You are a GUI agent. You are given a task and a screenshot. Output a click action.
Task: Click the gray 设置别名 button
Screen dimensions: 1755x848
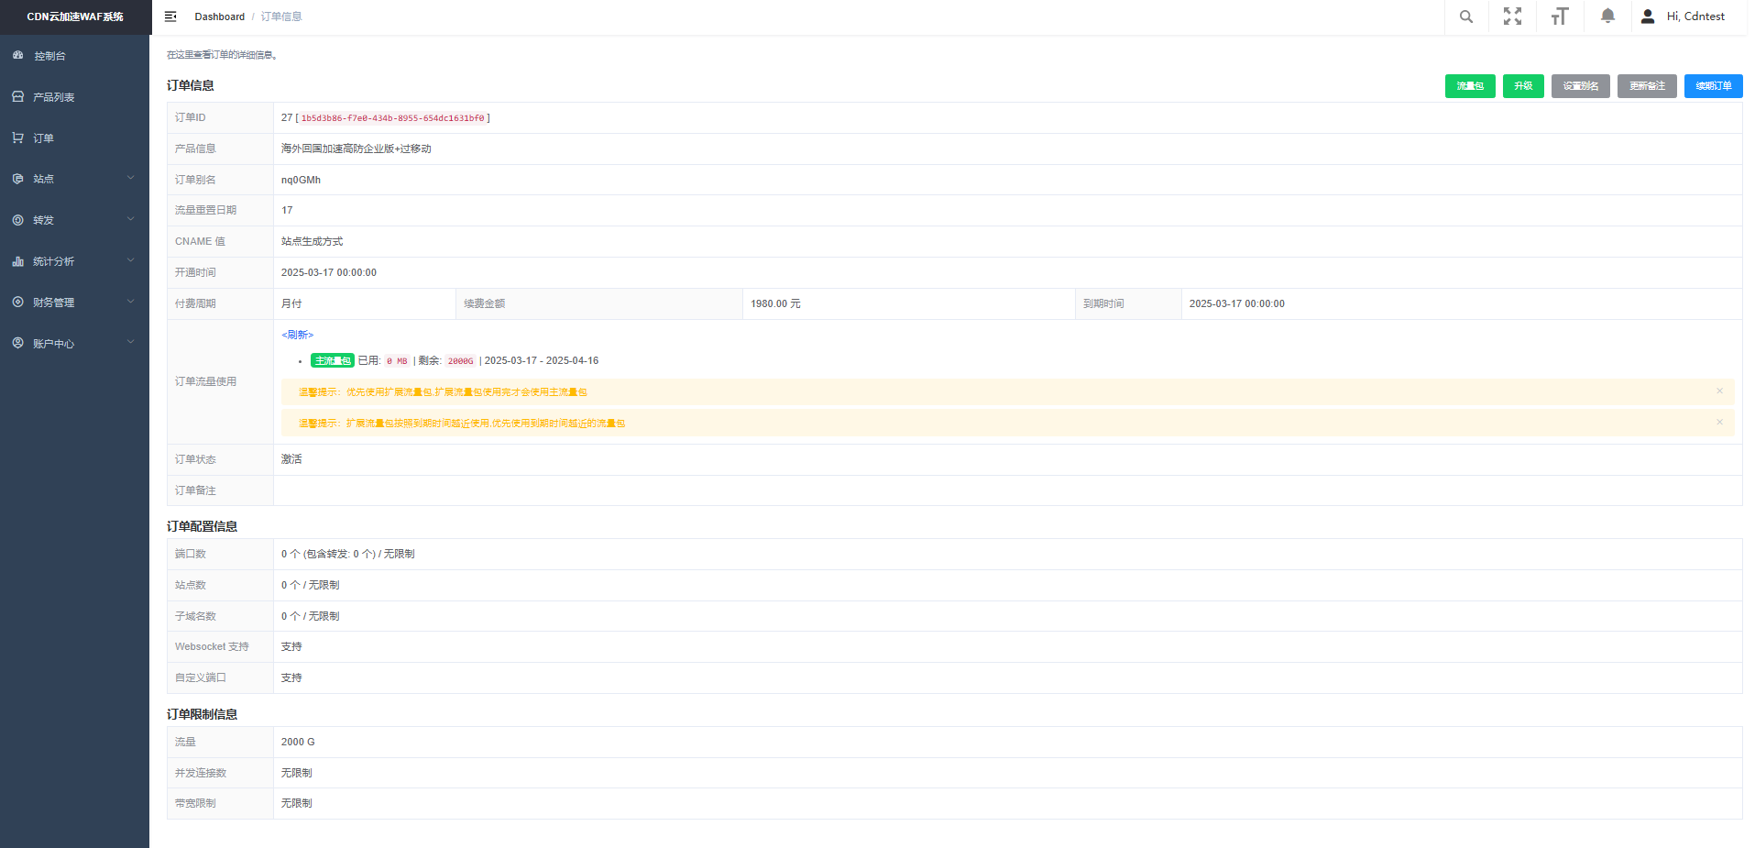[x=1580, y=86]
